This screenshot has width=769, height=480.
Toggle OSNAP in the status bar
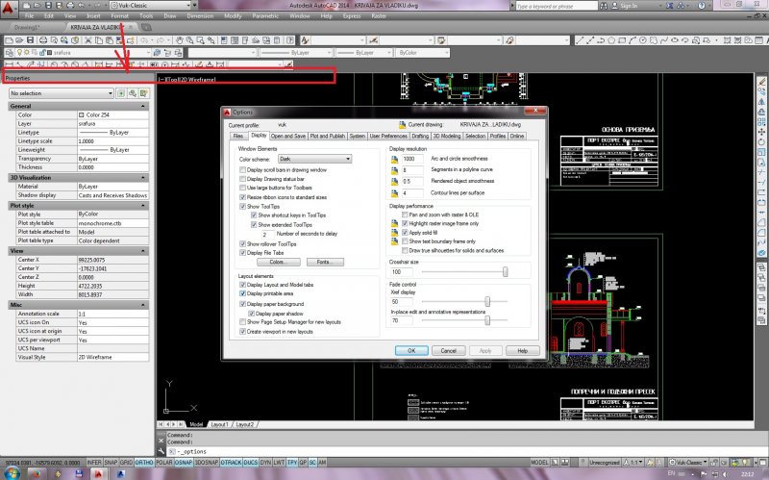tap(184, 463)
